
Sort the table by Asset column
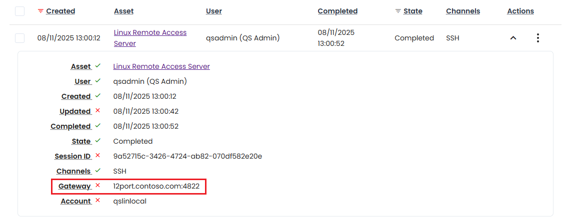[123, 11]
